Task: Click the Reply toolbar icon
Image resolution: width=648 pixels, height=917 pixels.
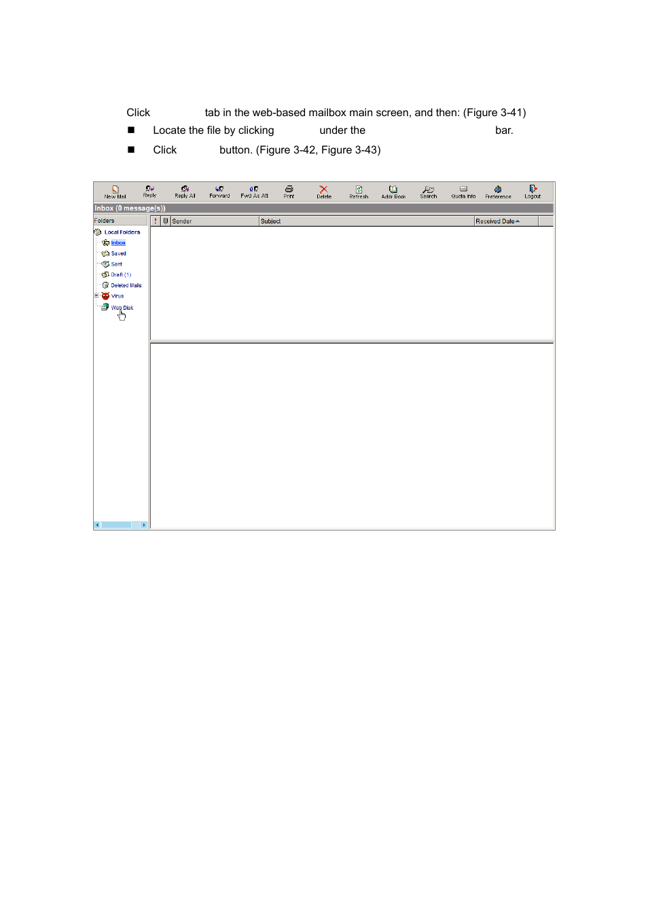Action: pos(149,191)
